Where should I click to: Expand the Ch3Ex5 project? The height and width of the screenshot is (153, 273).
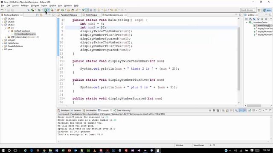tap(3, 19)
